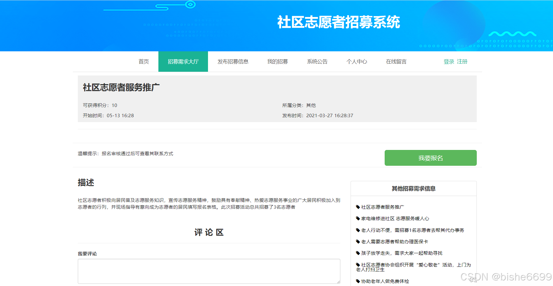Open 在线留言 menu item
This screenshot has width=553, height=286.
pyautogui.click(x=396, y=62)
